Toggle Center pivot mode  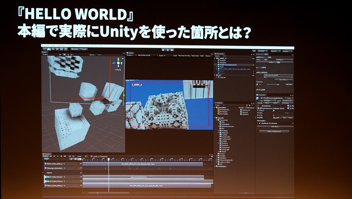[75, 49]
